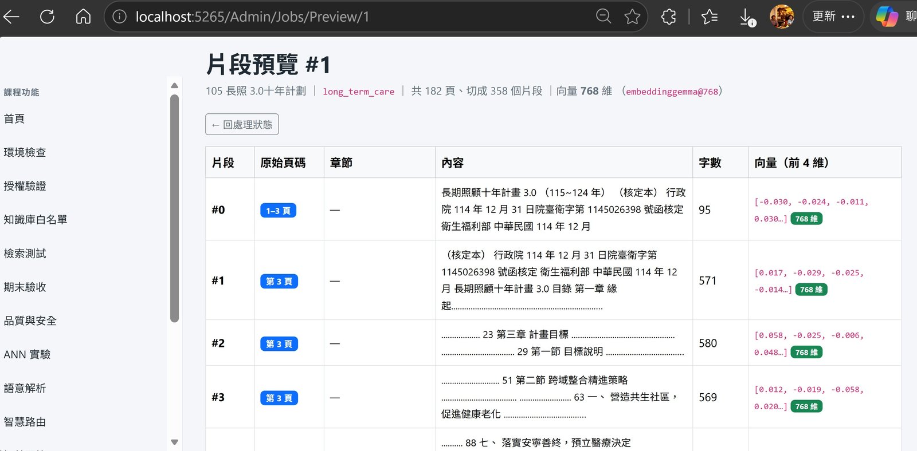Click the sidebar scroll up arrow
Viewport: 917px width, 451px height.
click(x=175, y=85)
